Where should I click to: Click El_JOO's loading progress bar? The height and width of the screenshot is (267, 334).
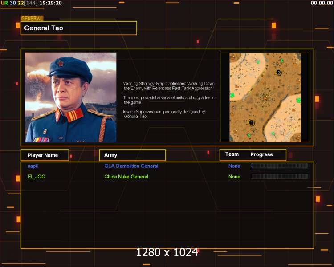(x=280, y=177)
